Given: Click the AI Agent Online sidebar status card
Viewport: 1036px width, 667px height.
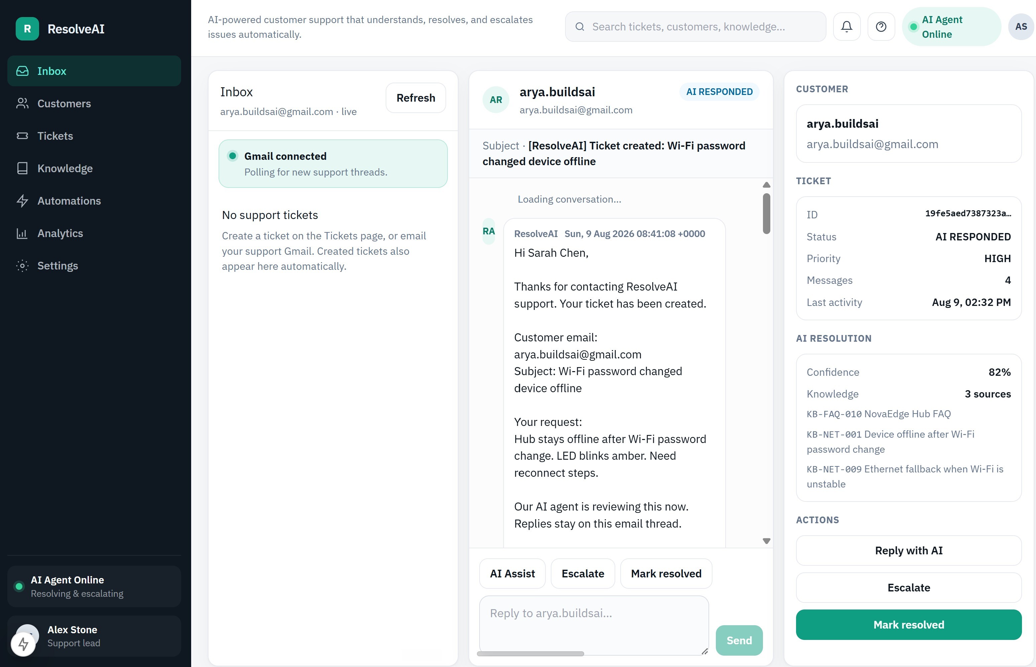Looking at the screenshot, I should click(x=94, y=586).
